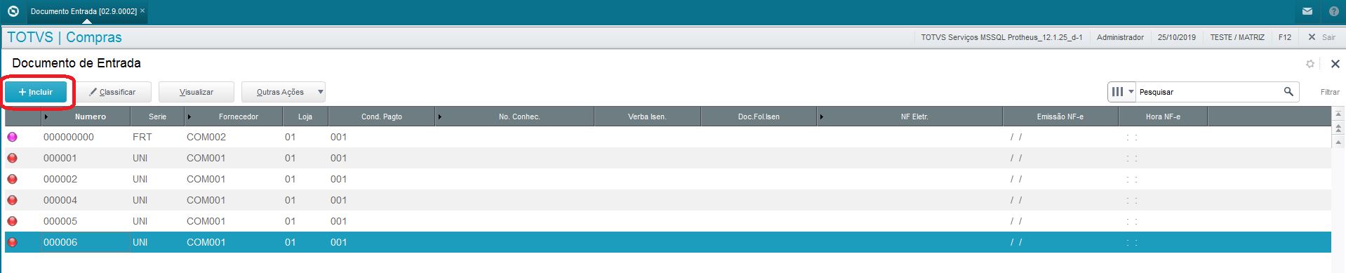Screen dimensions: 1346x273
Task: Click the F12 indicator in header
Action: [1285, 37]
